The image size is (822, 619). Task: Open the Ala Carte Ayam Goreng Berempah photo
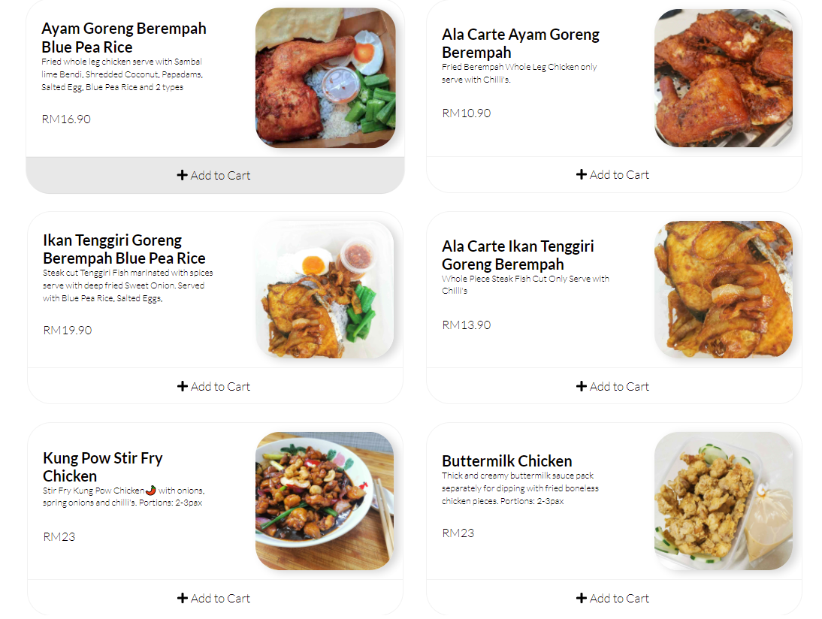[x=724, y=77]
